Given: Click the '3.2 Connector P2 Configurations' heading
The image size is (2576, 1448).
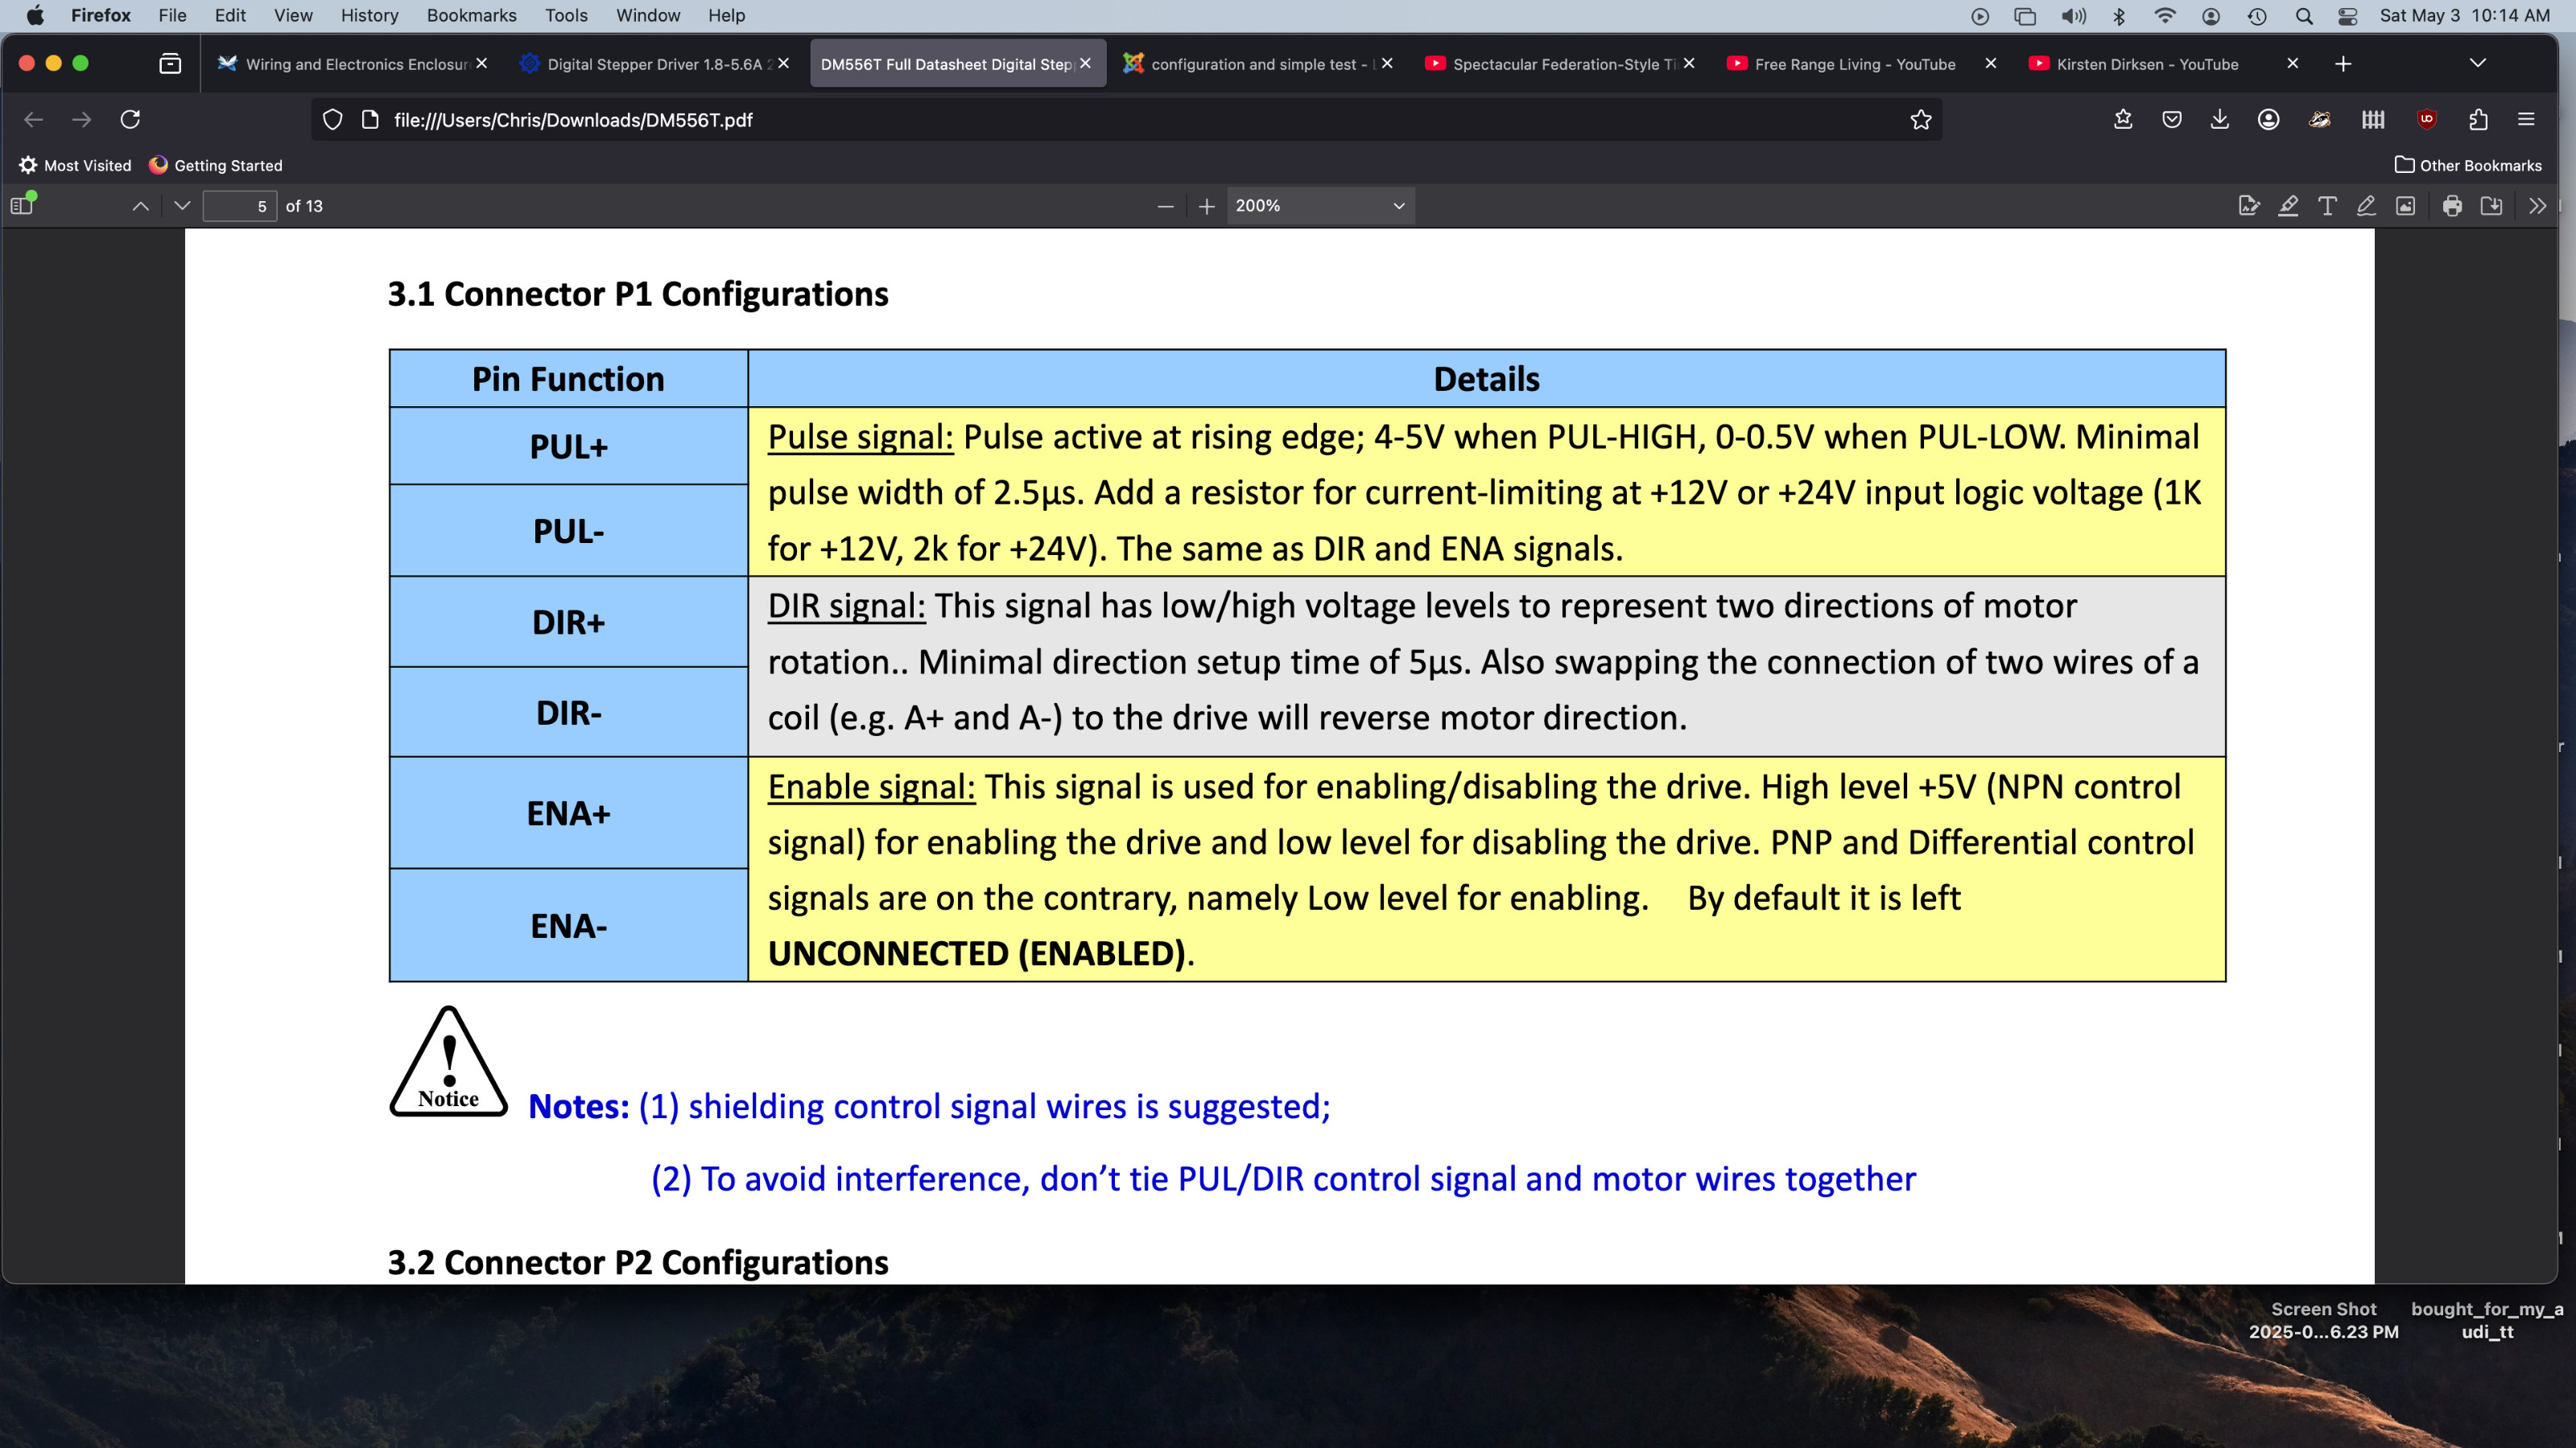Looking at the screenshot, I should pyautogui.click(x=638, y=1262).
